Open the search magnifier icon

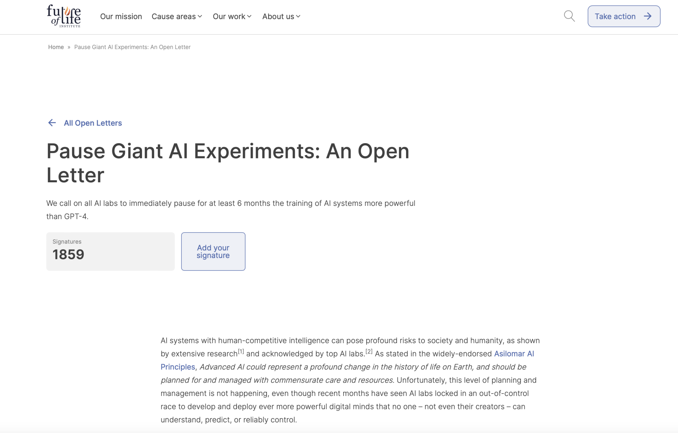pyautogui.click(x=569, y=16)
